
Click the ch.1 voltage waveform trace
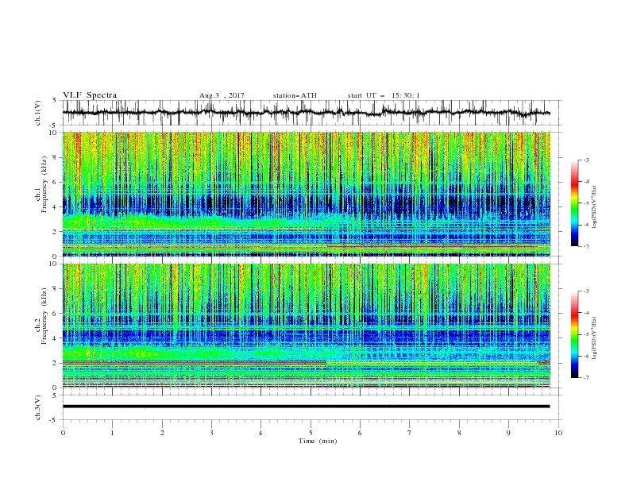[x=306, y=113]
